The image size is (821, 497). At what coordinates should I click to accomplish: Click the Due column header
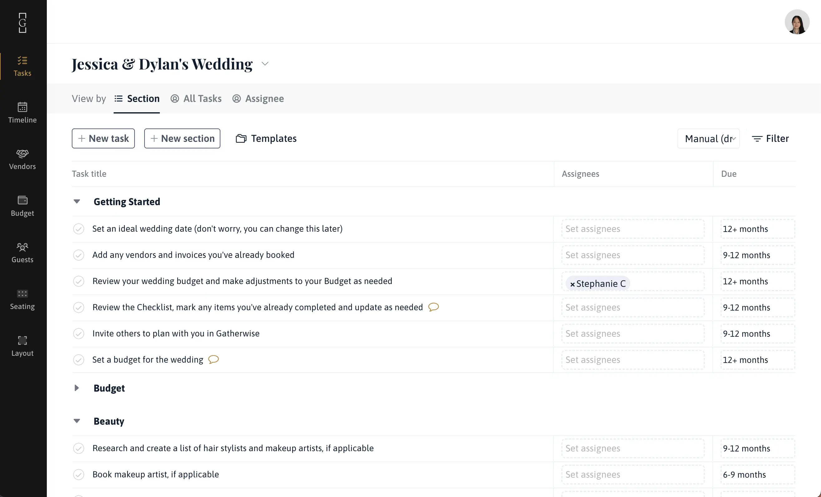[x=729, y=174]
